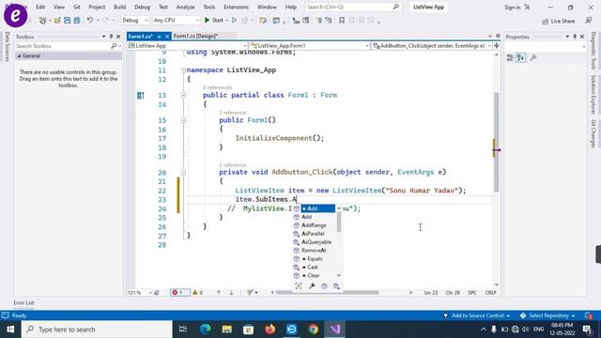The image size is (601, 338).
Task: Open the Build menu
Action: pyautogui.click(x=119, y=7)
